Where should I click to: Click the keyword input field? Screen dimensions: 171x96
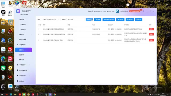[x=75, y=19]
